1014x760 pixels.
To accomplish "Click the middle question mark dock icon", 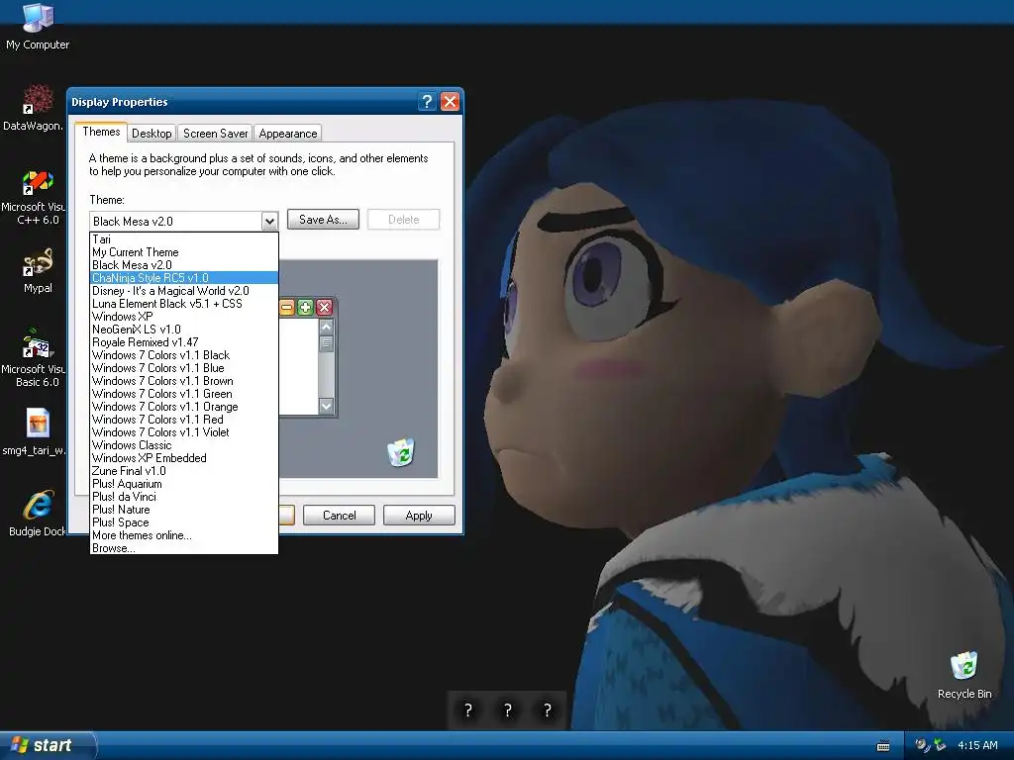I will 508,711.
